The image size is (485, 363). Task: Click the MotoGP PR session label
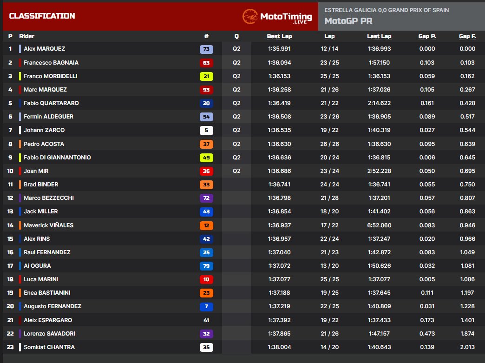[348, 21]
